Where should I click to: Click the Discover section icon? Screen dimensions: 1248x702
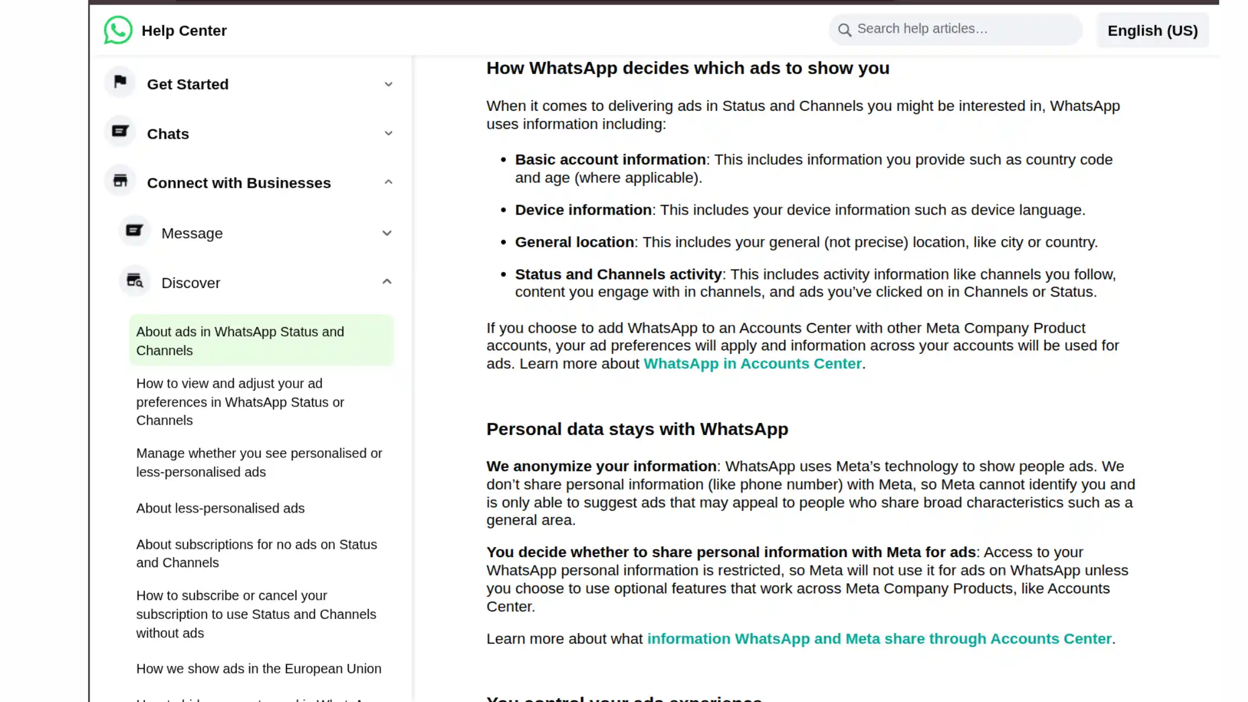(x=135, y=281)
